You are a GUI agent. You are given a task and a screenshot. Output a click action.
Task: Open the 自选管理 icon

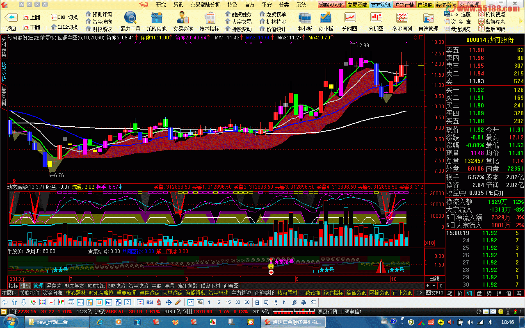point(428,18)
